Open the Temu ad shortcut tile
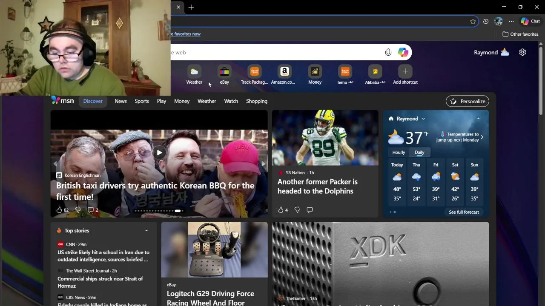This screenshot has height=306, width=545. [x=345, y=75]
